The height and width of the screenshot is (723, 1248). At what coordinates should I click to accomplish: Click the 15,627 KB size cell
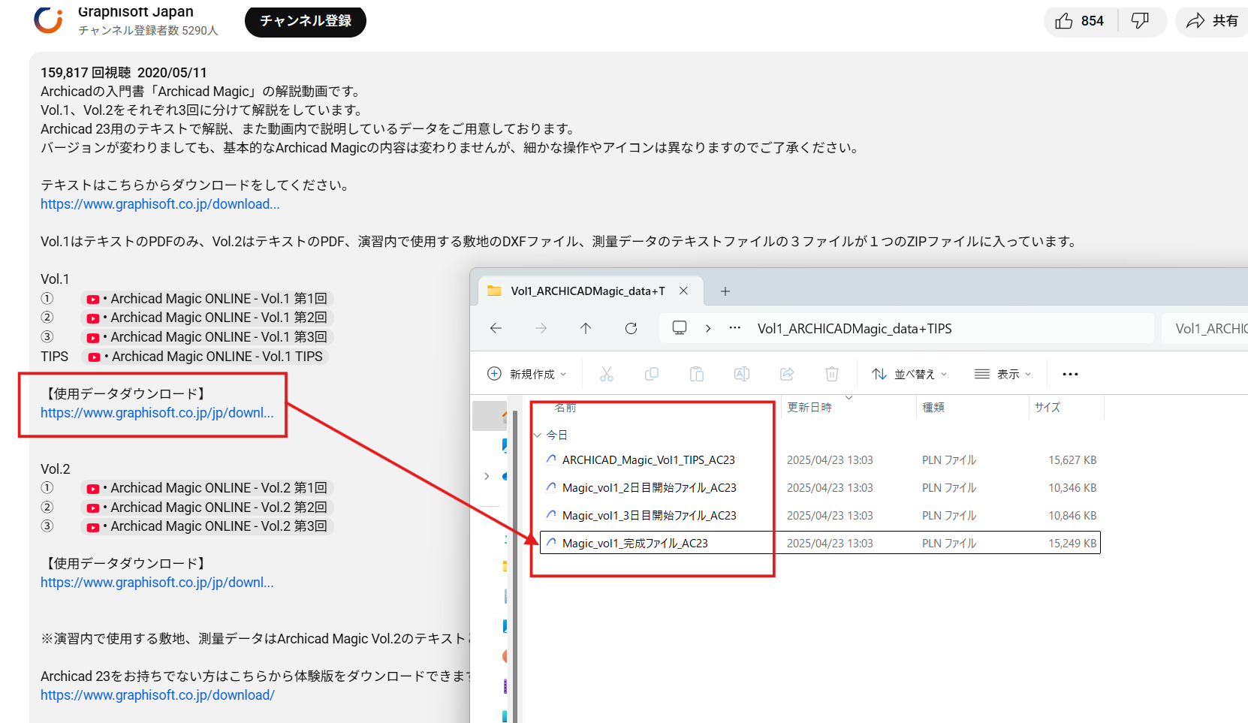(1072, 460)
